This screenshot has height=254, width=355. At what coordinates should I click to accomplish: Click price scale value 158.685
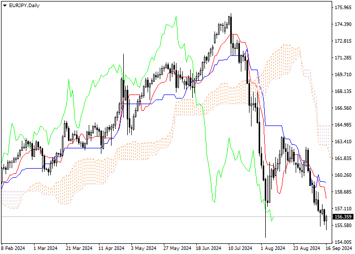pyautogui.click(x=343, y=192)
